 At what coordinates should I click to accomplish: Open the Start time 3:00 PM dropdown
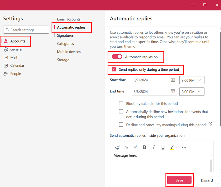(192, 80)
